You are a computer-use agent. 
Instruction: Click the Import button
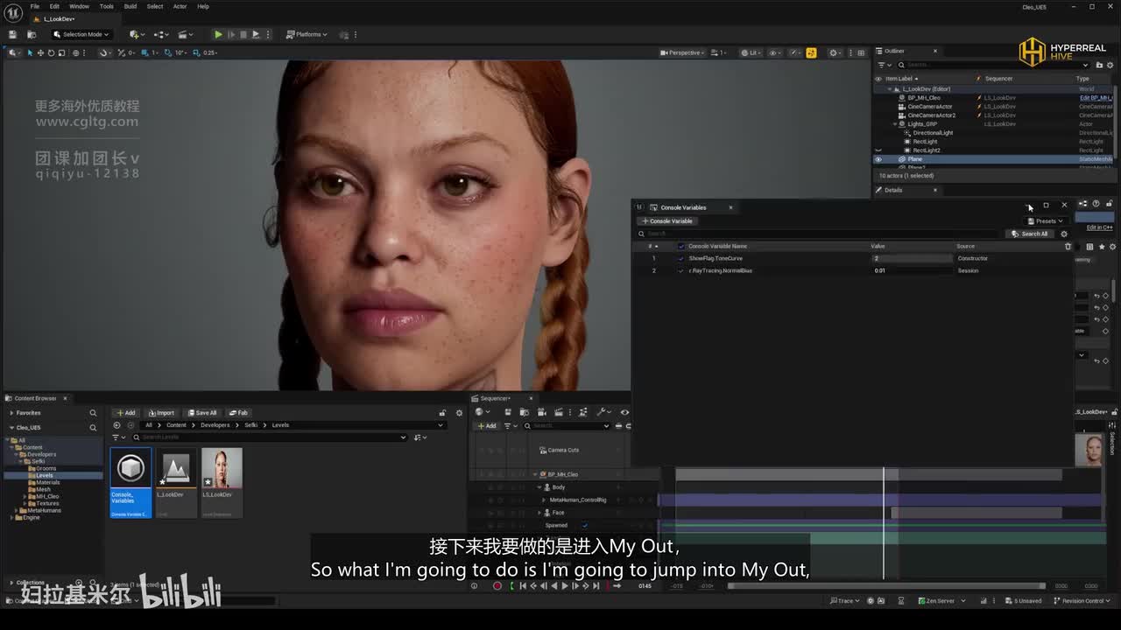(162, 413)
